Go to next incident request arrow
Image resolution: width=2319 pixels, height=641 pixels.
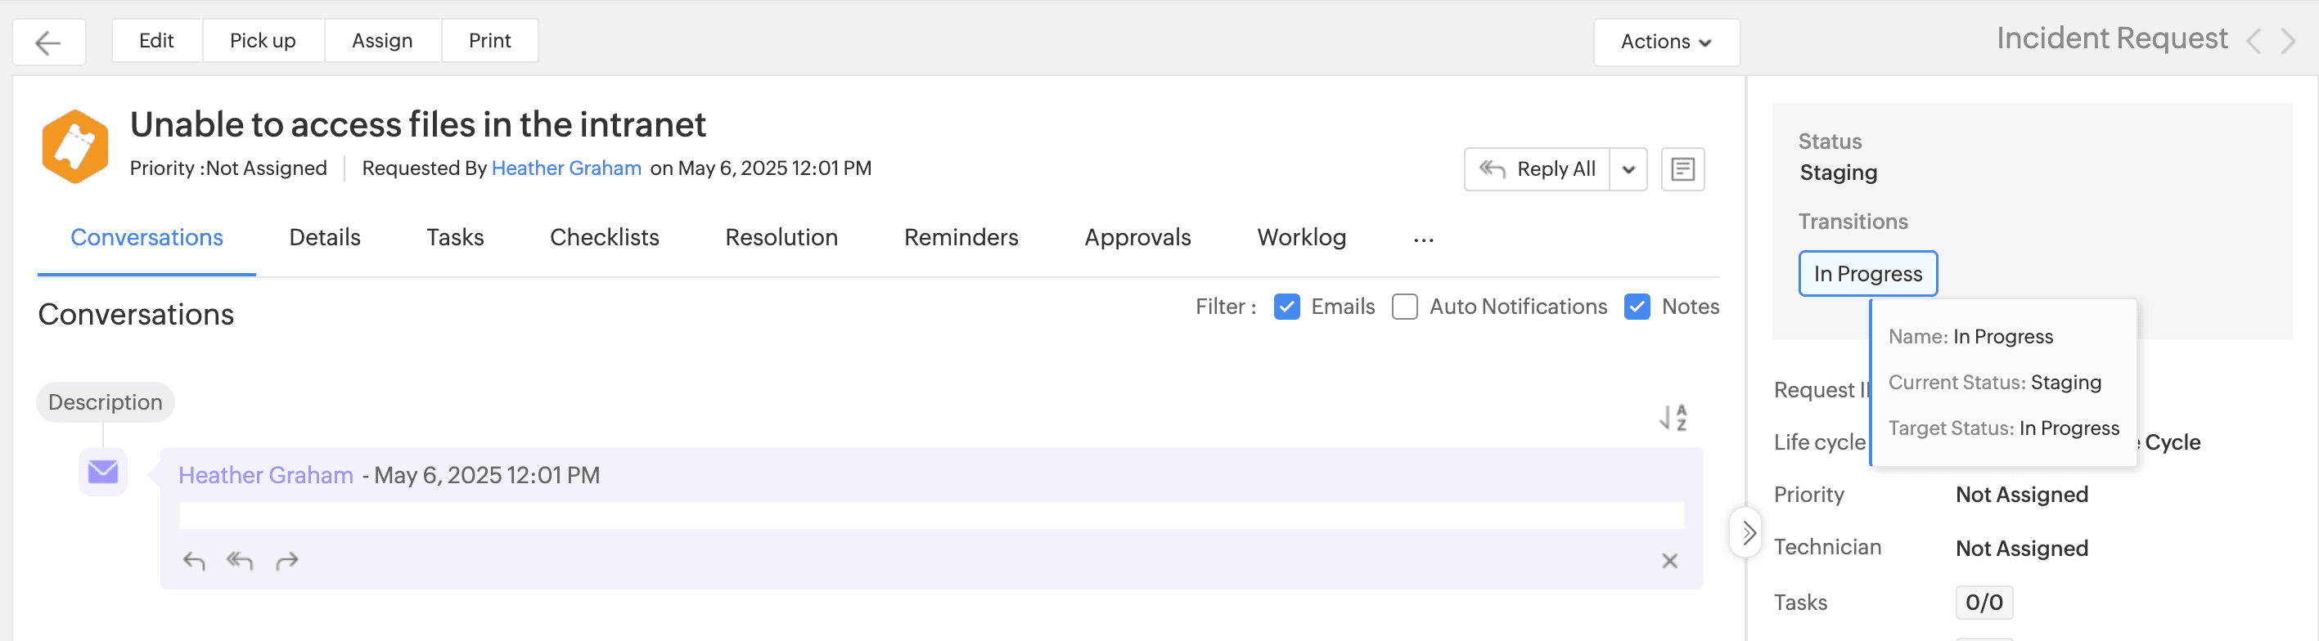click(2289, 42)
